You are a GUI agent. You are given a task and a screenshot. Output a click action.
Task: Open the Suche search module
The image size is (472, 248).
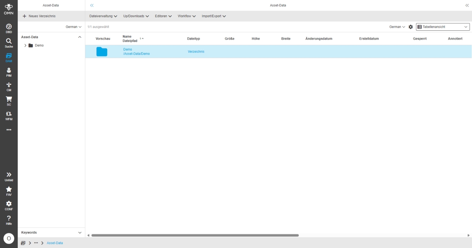tap(9, 43)
